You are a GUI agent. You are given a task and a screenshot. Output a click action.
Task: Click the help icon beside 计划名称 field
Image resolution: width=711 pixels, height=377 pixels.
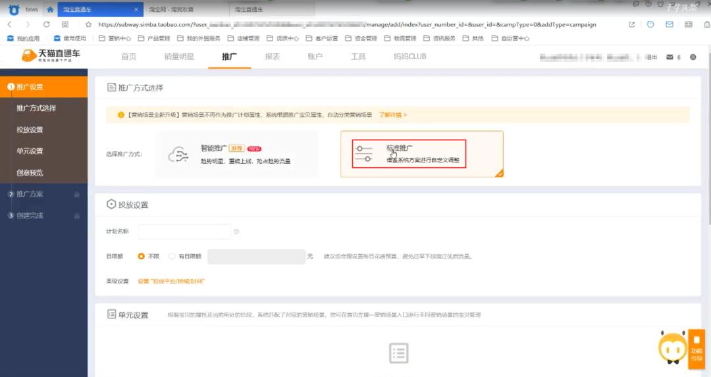click(236, 232)
